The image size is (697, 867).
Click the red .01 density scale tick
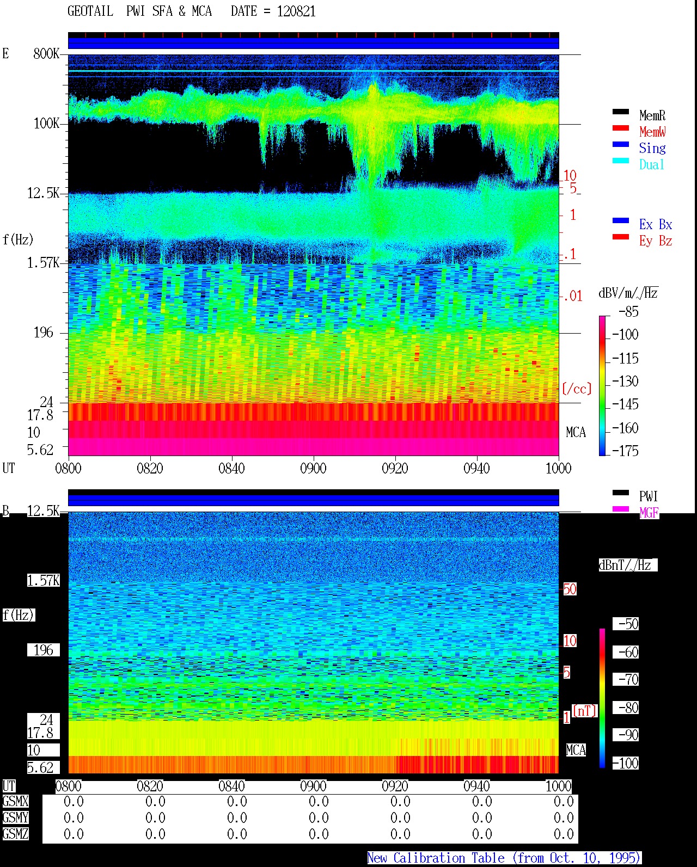pos(573,297)
